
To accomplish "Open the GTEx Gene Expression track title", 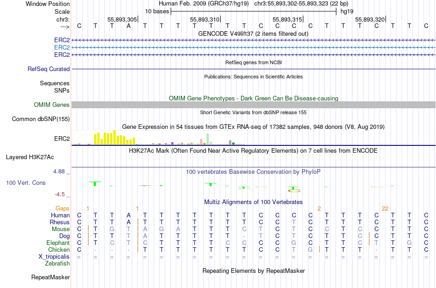I will click(253, 127).
